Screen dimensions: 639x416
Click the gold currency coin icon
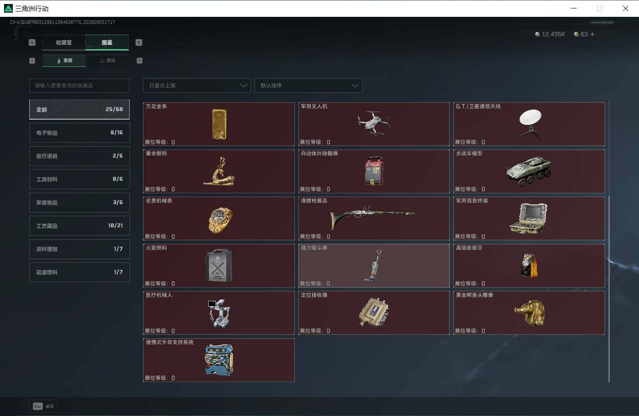(576, 34)
